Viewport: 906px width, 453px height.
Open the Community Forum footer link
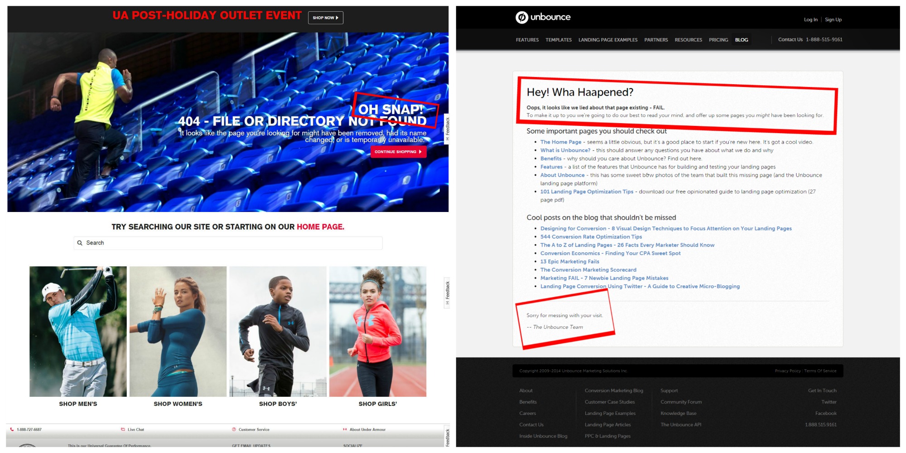point(681,402)
